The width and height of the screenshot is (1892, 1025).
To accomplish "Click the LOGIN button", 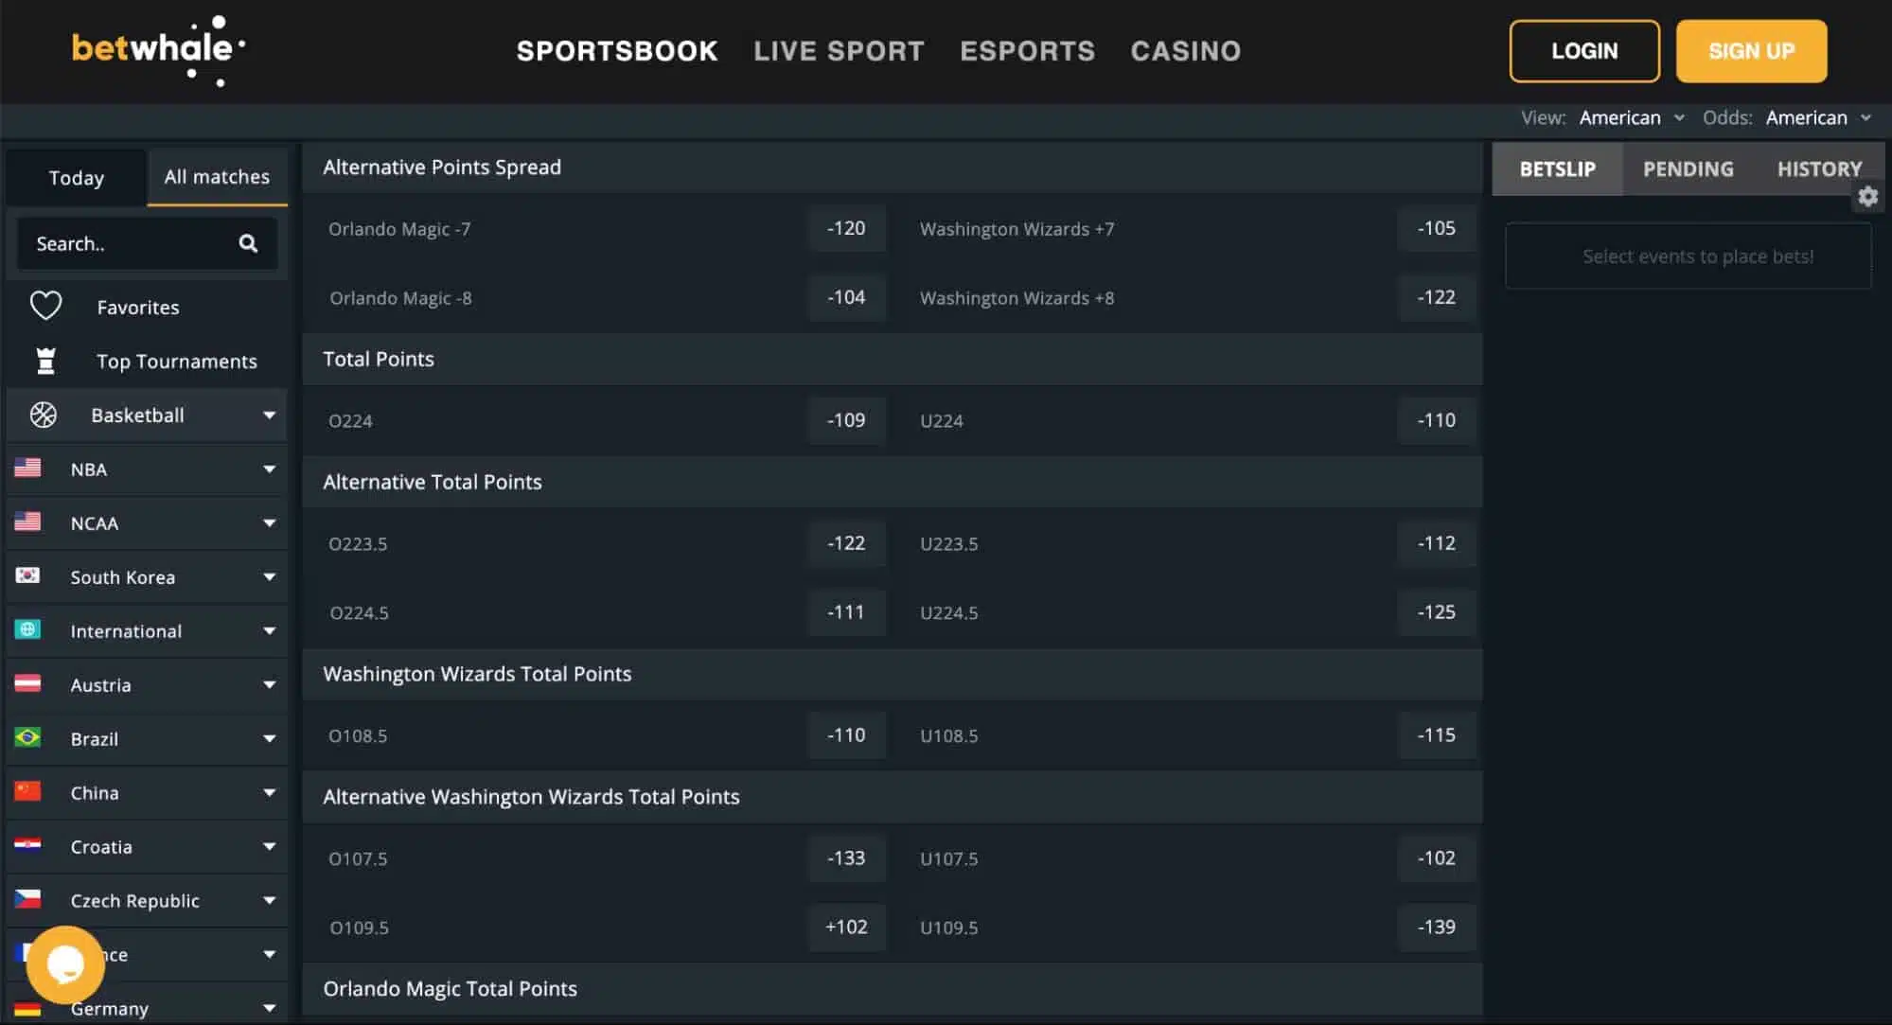I will coord(1584,50).
